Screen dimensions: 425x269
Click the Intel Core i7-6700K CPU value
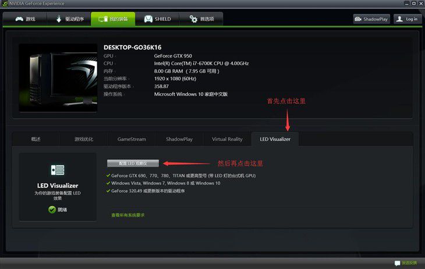click(x=201, y=63)
